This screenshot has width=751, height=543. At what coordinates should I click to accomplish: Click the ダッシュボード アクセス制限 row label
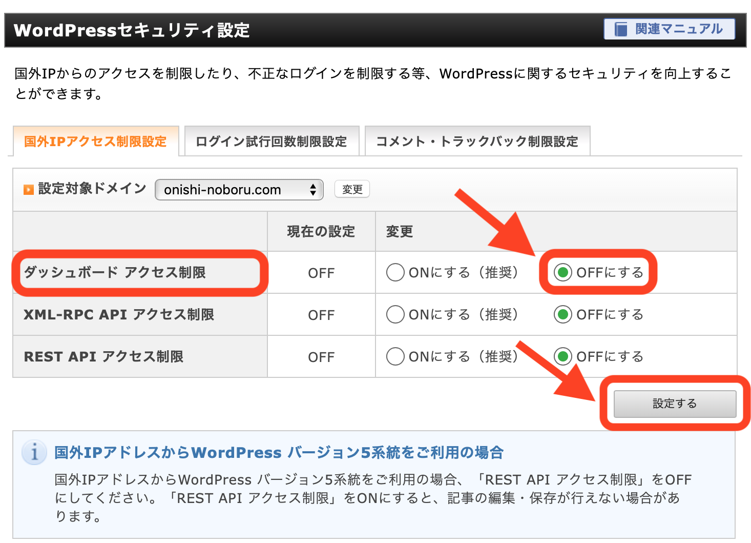[x=115, y=272]
